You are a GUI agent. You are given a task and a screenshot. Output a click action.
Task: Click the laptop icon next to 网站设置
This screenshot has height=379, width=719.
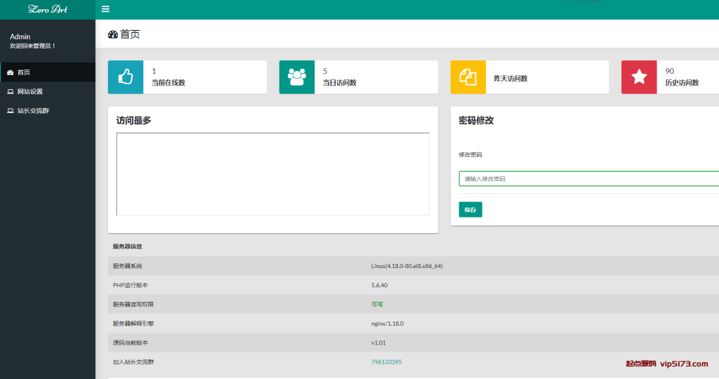click(10, 92)
